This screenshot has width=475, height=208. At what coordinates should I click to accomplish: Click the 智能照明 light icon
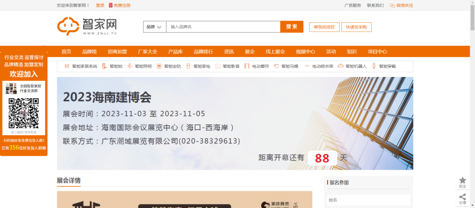point(130,66)
